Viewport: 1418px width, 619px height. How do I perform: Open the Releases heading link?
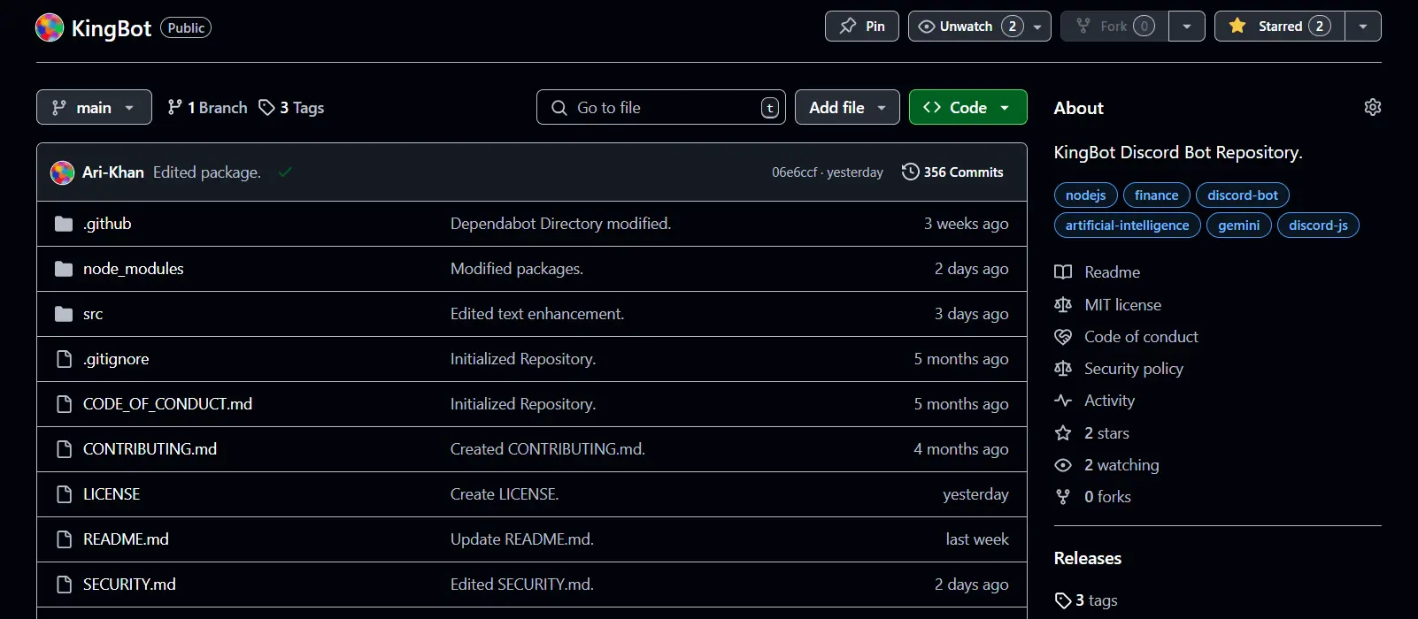click(1088, 558)
